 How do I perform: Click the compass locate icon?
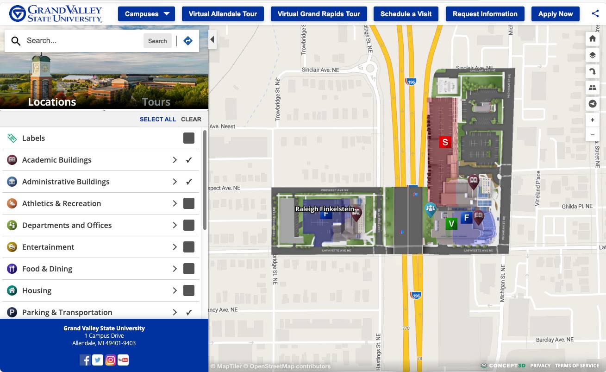tap(593, 104)
